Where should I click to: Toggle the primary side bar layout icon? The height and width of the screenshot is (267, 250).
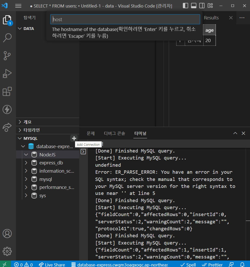(186, 6)
